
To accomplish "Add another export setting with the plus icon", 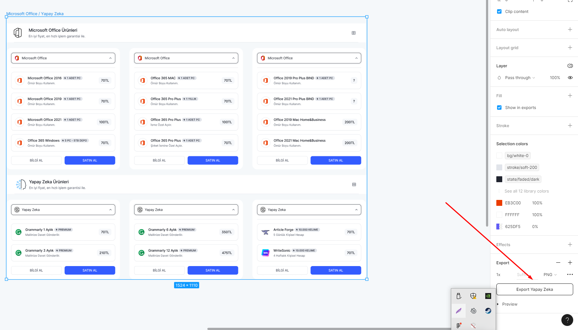I will click(570, 263).
